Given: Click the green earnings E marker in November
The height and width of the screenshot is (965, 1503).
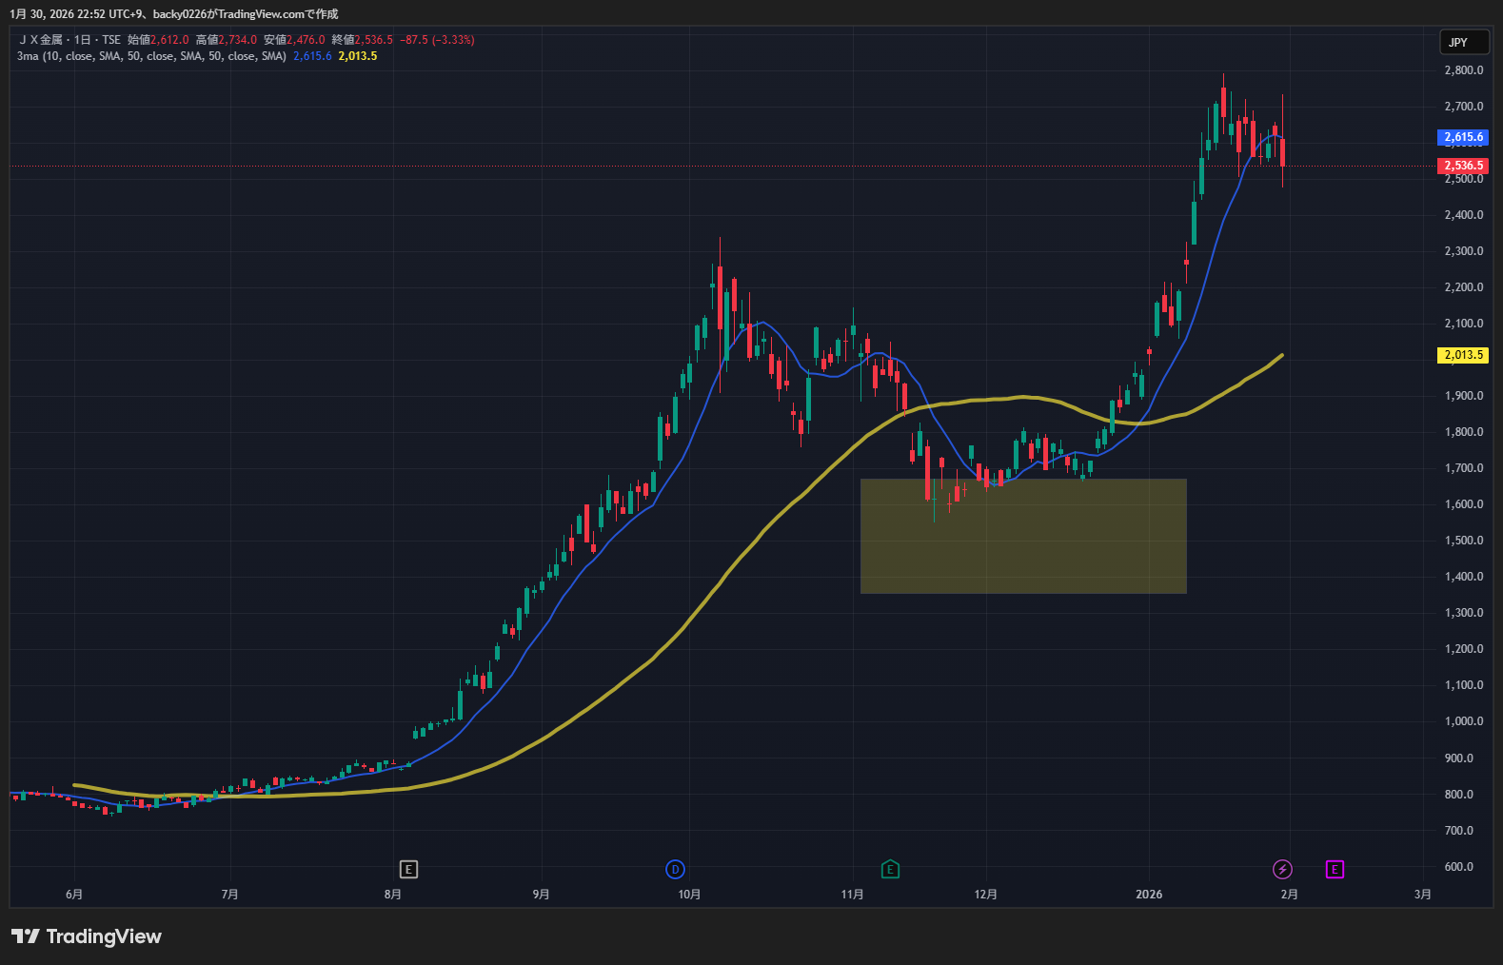Looking at the screenshot, I should coord(890,869).
